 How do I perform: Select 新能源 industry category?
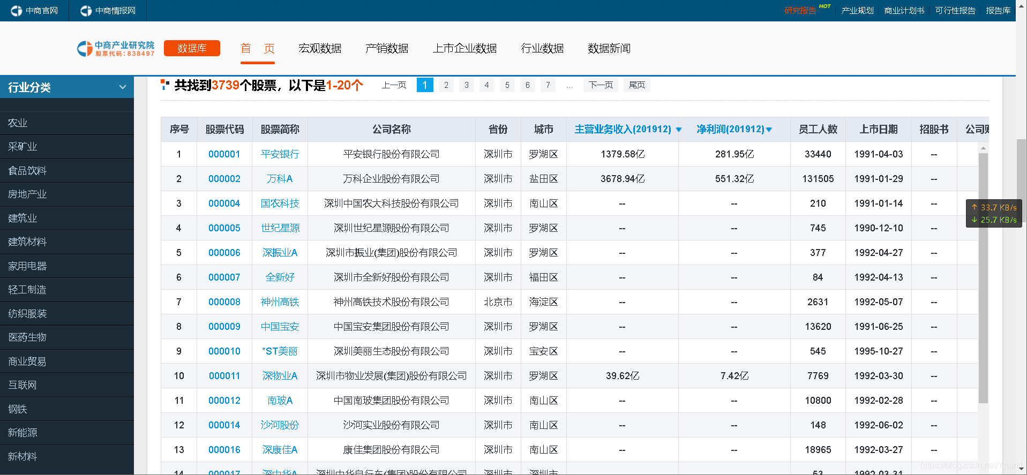67,433
